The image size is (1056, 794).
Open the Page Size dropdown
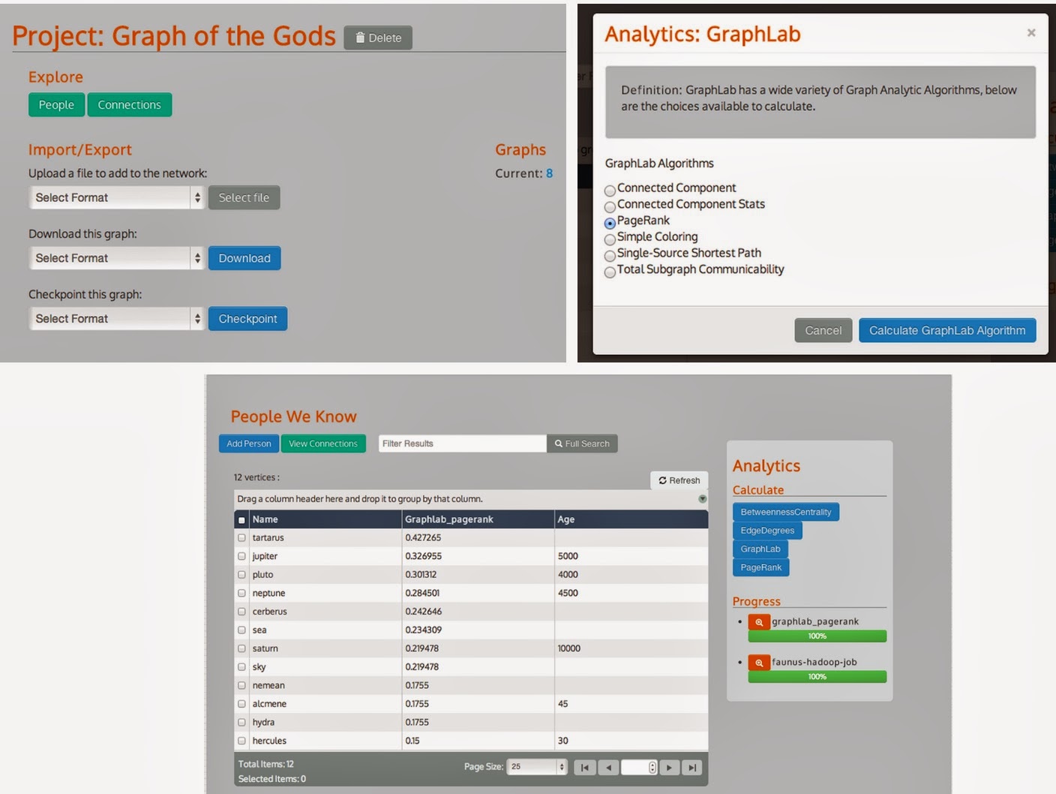[537, 767]
